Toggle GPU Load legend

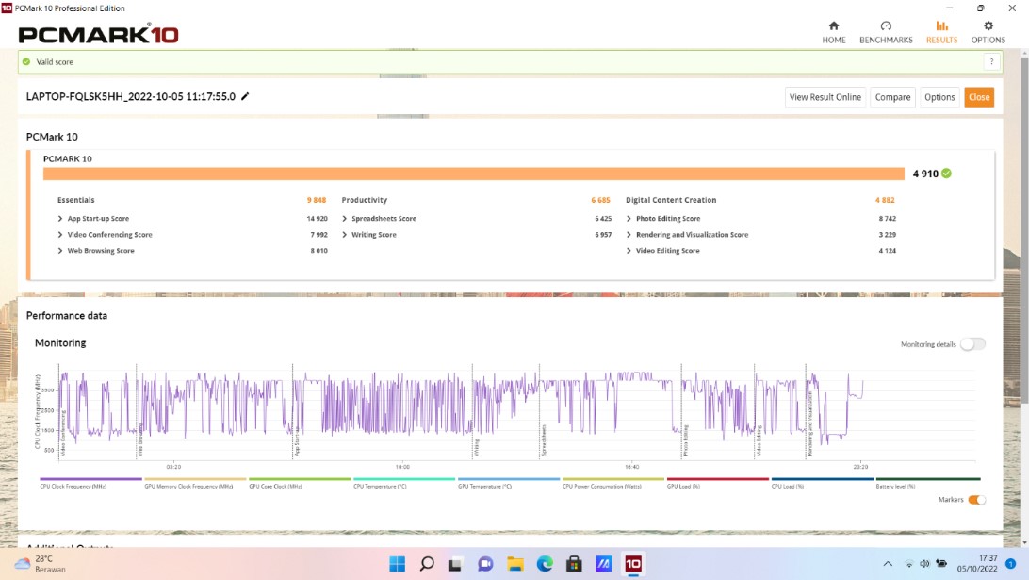(x=717, y=483)
